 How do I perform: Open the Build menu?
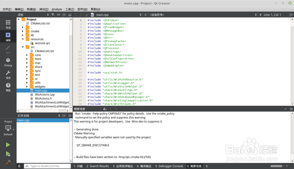[31, 9]
